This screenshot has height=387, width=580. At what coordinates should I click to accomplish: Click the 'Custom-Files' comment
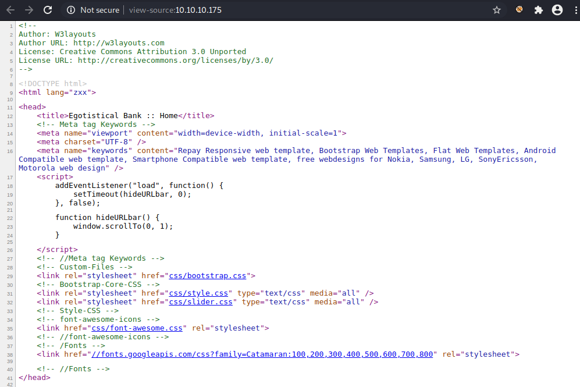85,267
